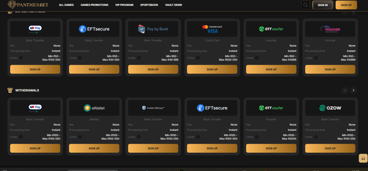Click Max R49 999 limit text
This screenshot has height=171, width=368.
pos(170,60)
